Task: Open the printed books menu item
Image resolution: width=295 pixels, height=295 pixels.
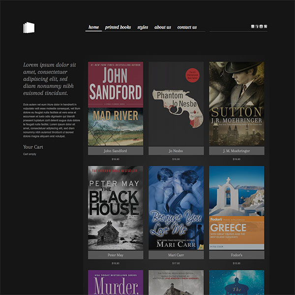Action: pos(118,27)
